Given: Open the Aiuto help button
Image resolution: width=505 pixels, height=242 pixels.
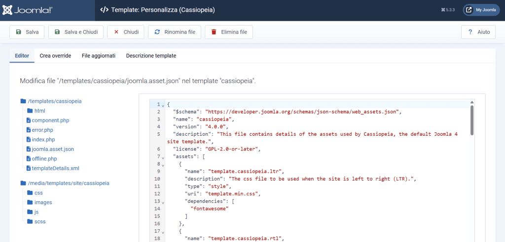Looking at the screenshot, I should click(478, 32).
